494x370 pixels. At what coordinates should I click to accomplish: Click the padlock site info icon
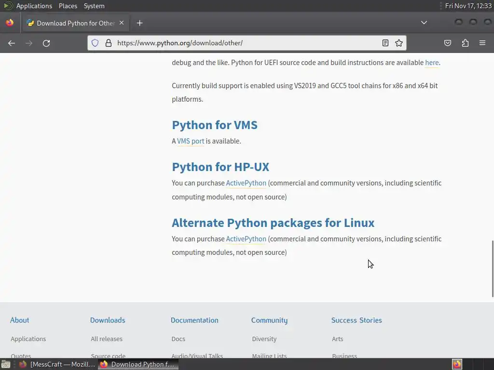tap(109, 43)
